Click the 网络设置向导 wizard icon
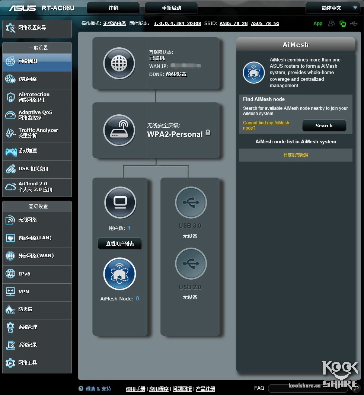Image resolution: width=364 pixels, height=395 pixels. click(x=10, y=28)
